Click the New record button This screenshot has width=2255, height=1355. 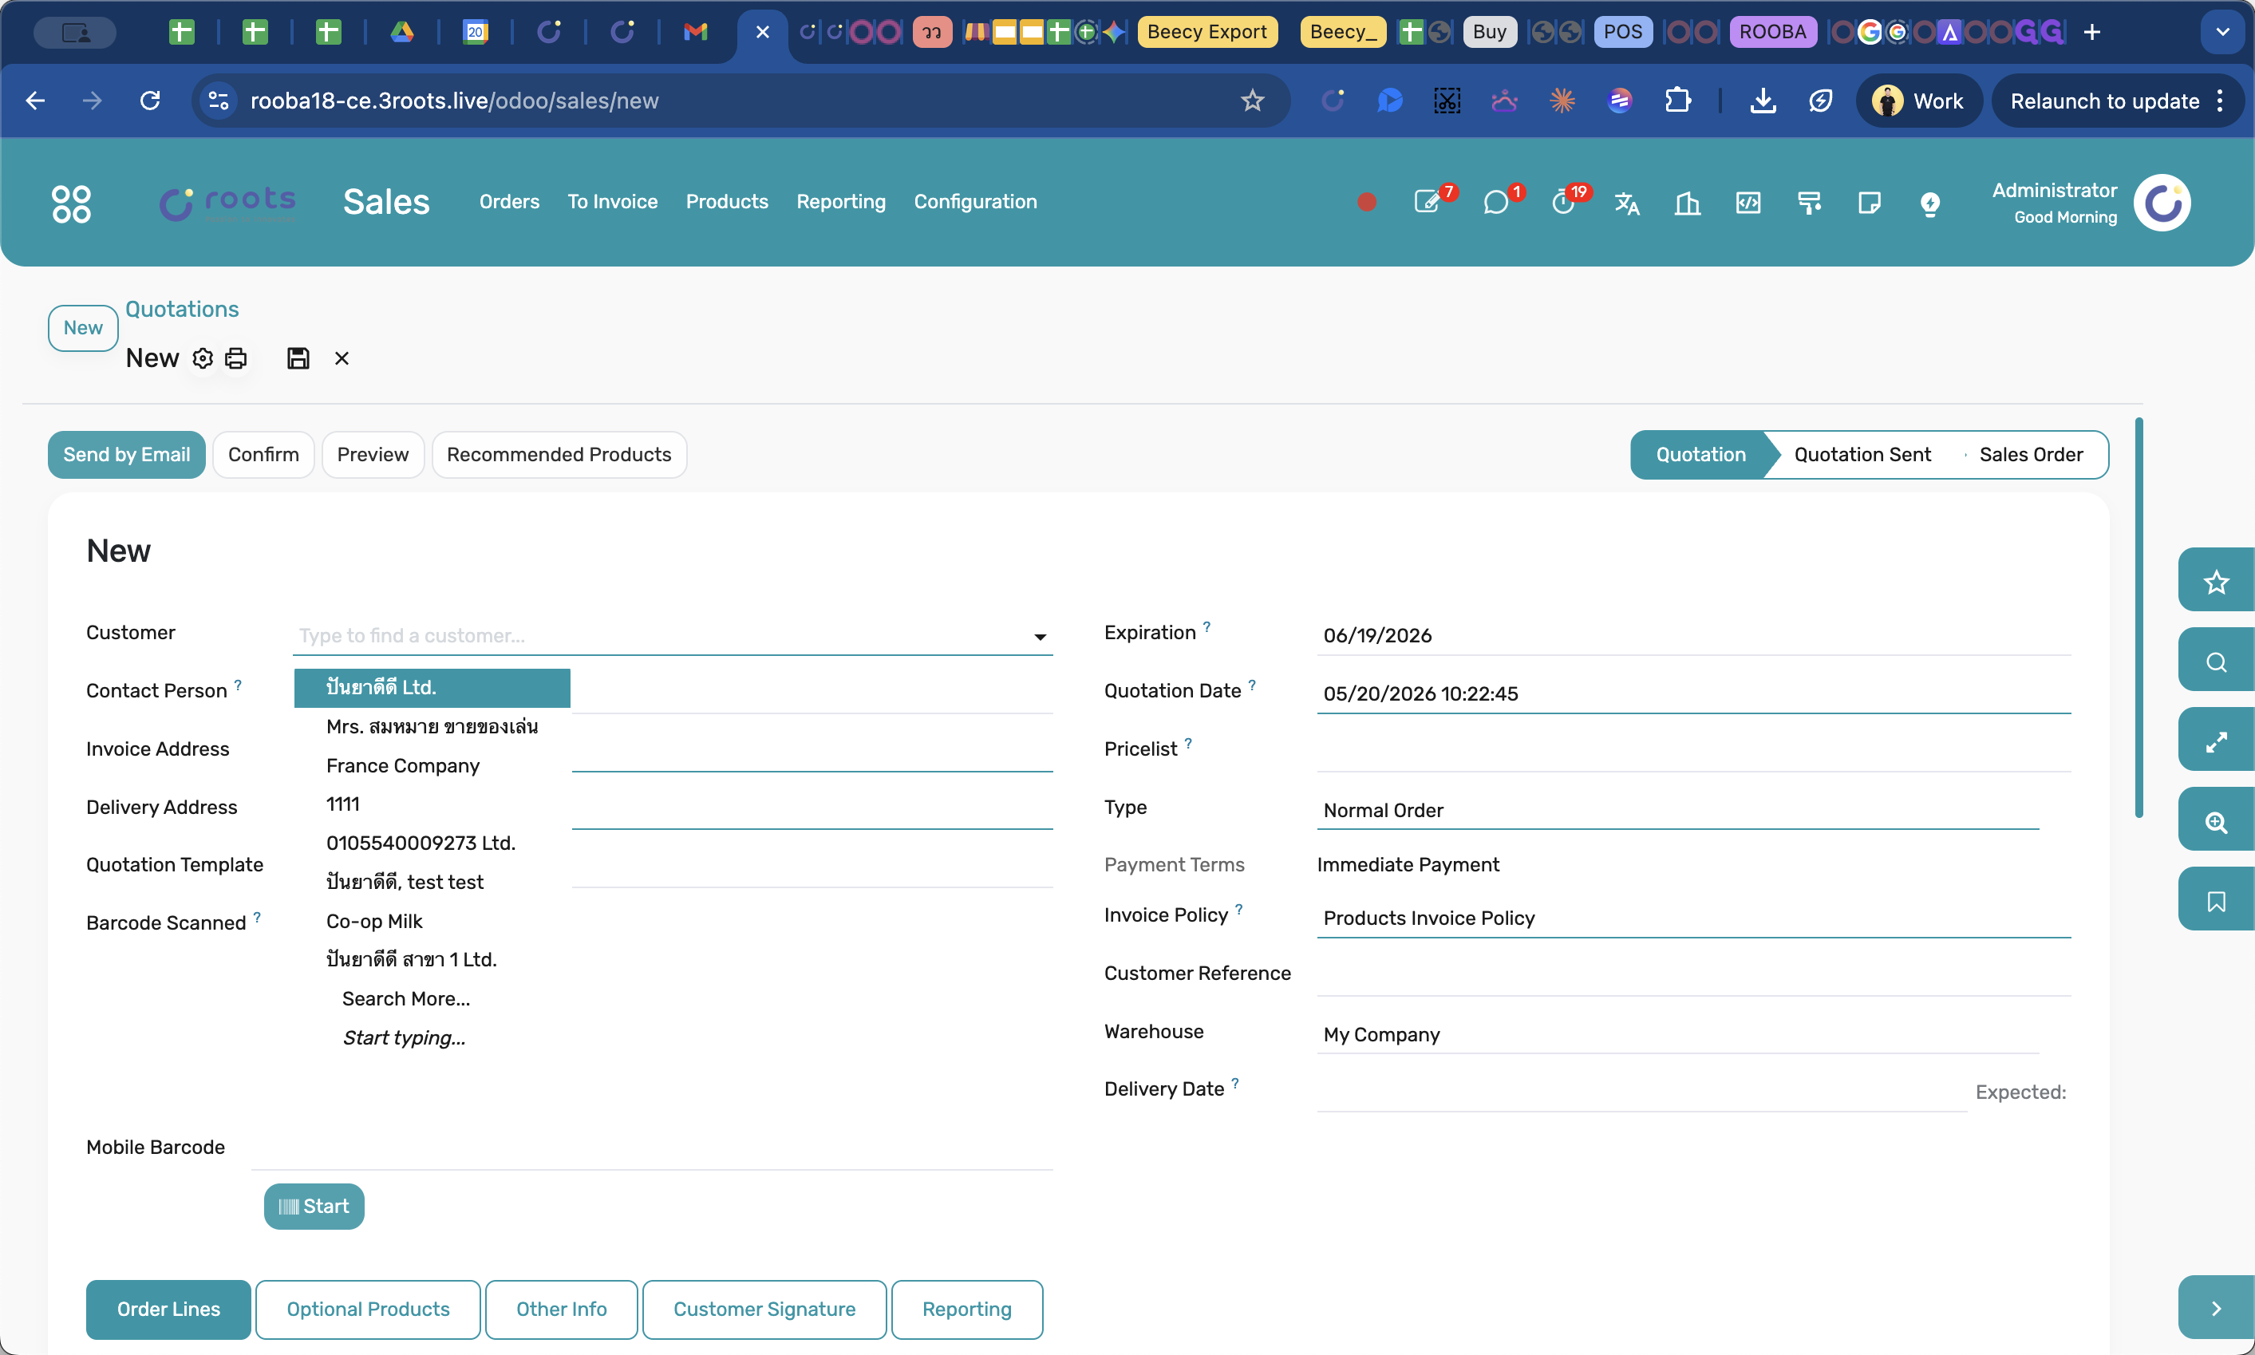83,328
